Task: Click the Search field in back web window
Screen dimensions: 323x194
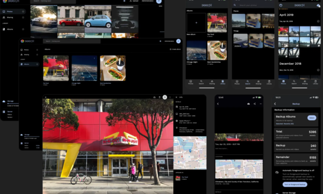Action: (x=53, y=1)
